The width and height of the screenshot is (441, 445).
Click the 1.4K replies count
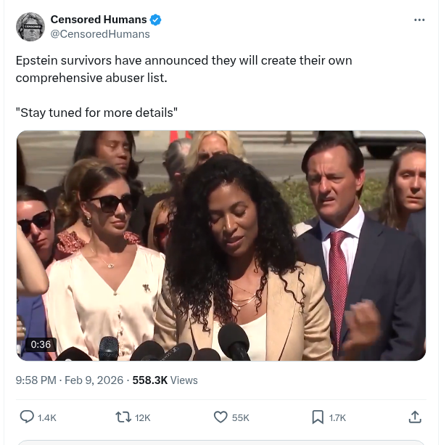[47, 417]
